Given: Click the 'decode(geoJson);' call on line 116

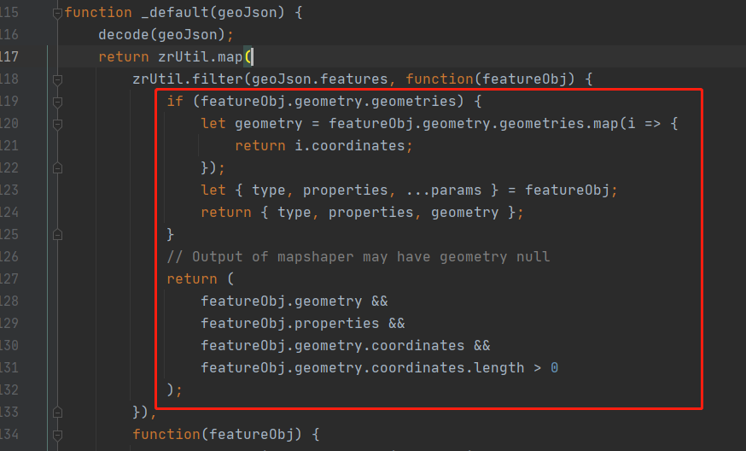Looking at the screenshot, I should coord(166,35).
